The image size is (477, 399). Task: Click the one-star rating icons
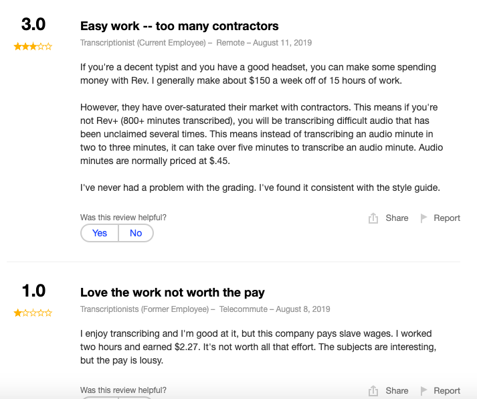click(x=33, y=313)
